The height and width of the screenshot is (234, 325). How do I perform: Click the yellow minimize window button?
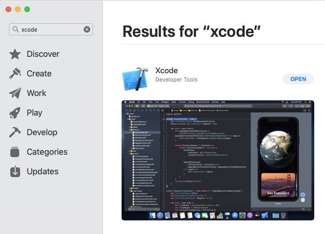pos(18,9)
